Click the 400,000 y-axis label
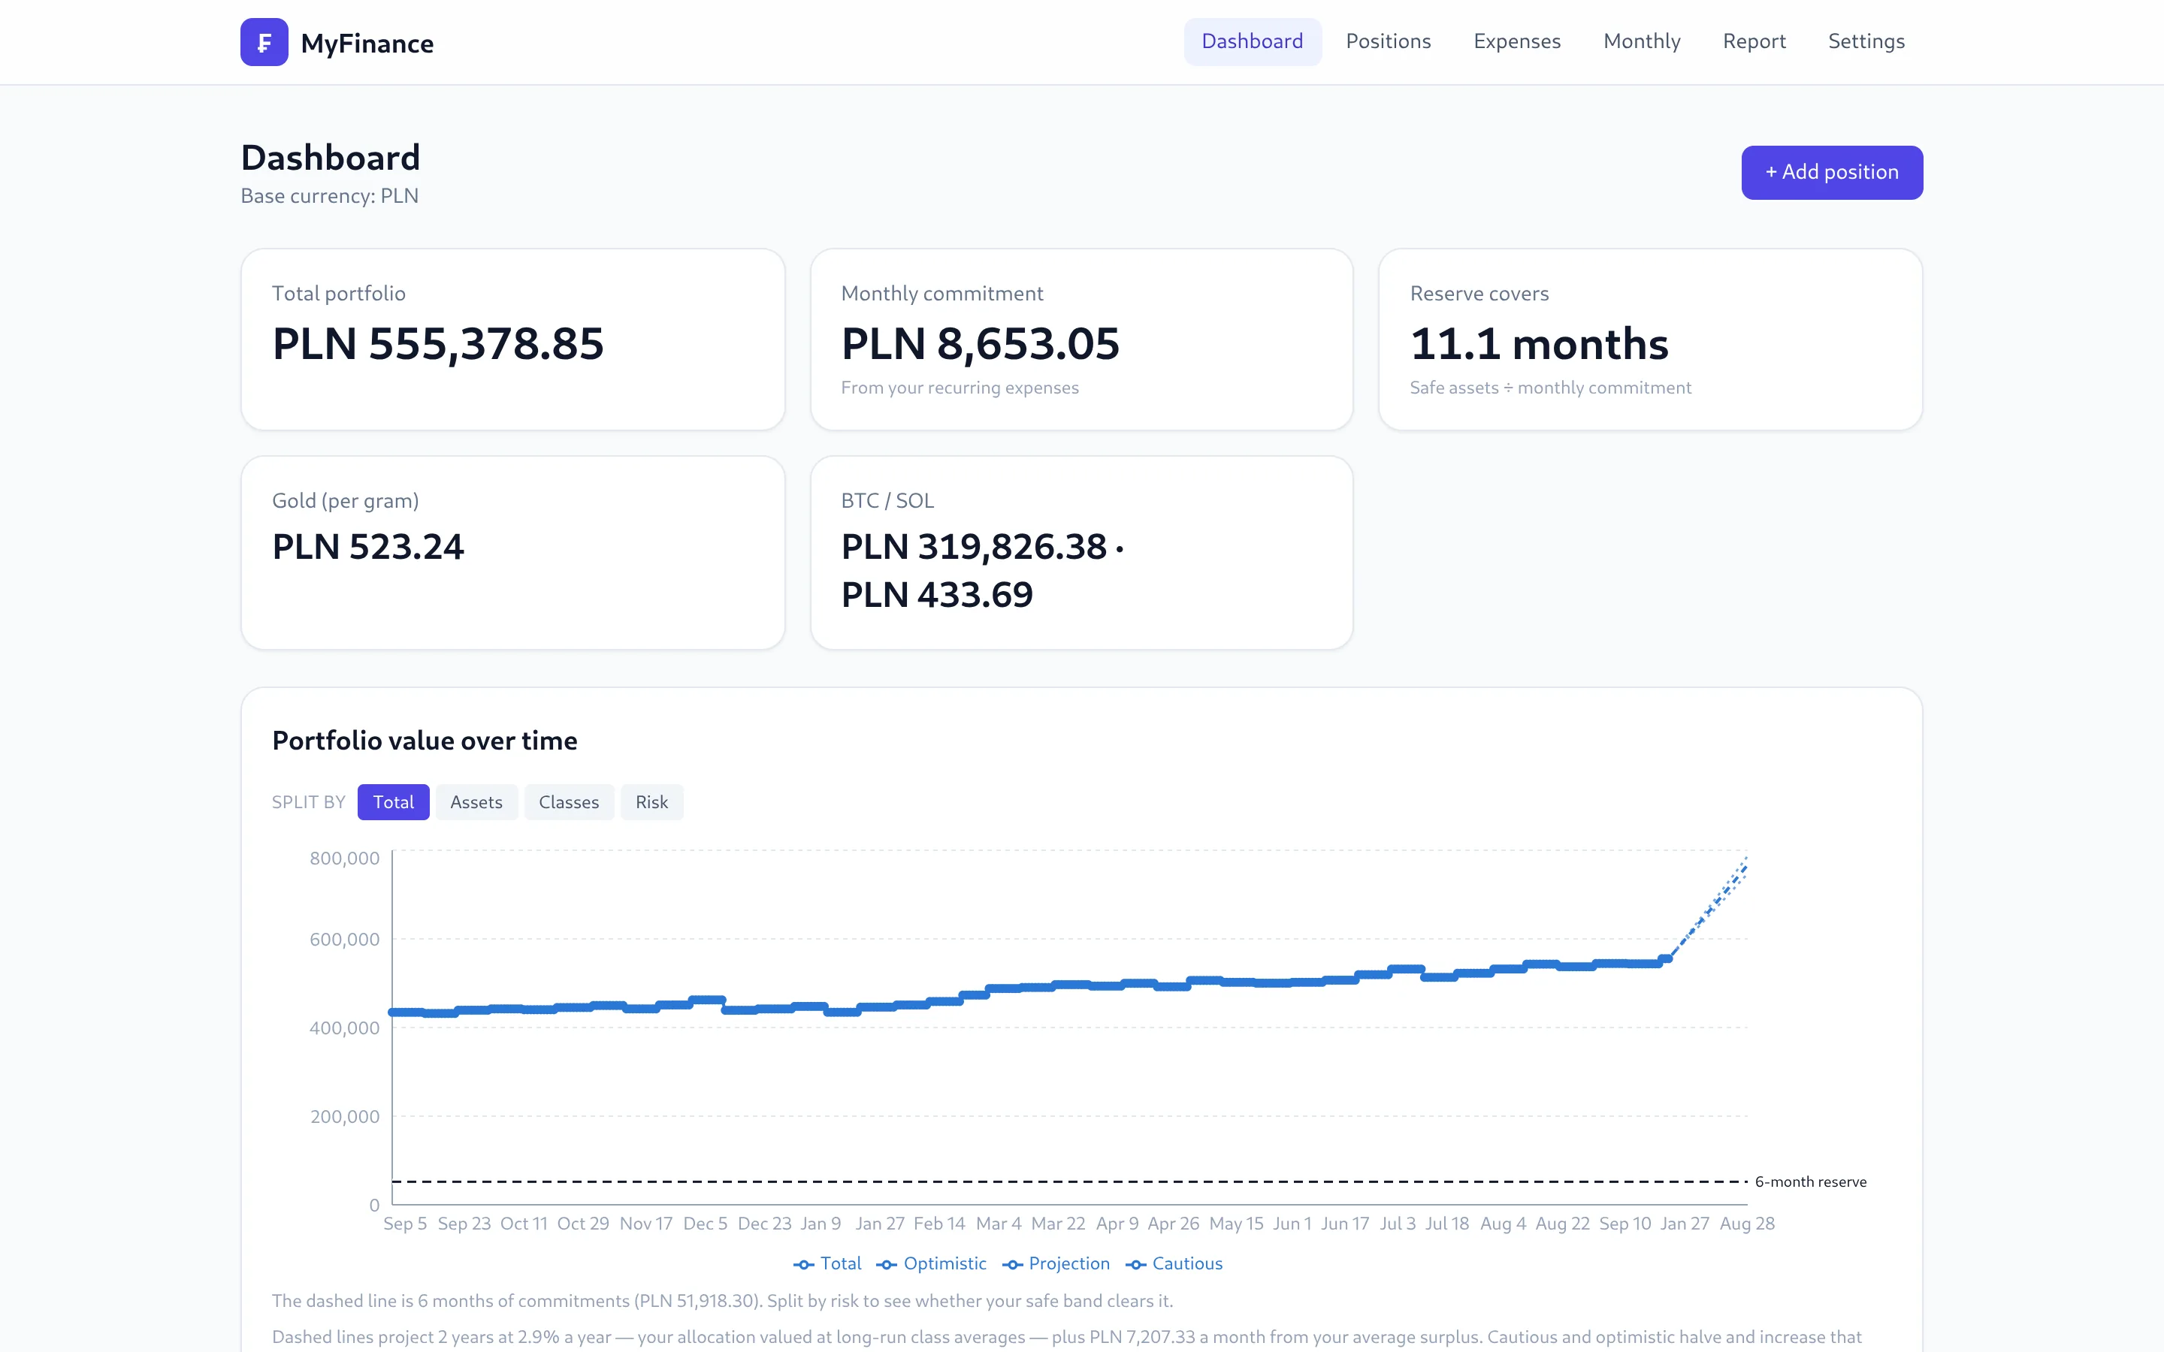 tap(344, 1028)
